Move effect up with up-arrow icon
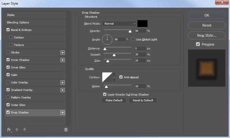 (17, 129)
